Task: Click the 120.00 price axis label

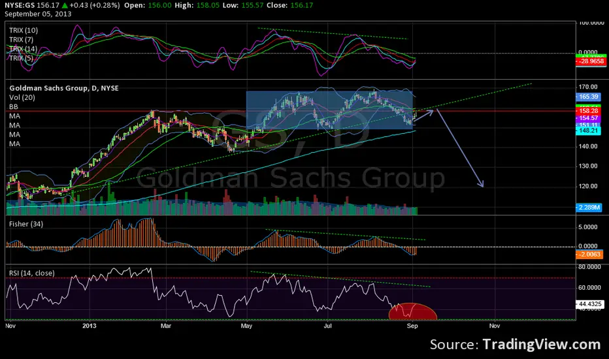Action: (x=588, y=186)
